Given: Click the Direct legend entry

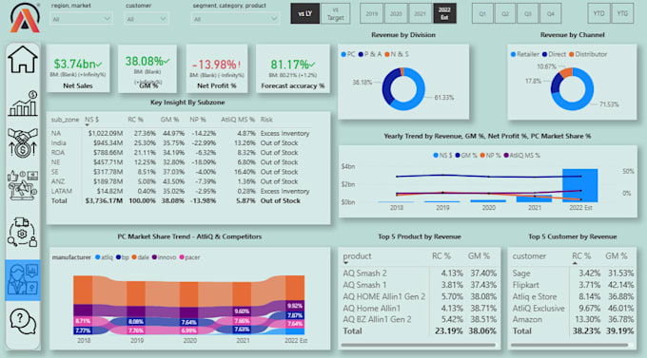Looking at the screenshot, I should pyautogui.click(x=554, y=54).
